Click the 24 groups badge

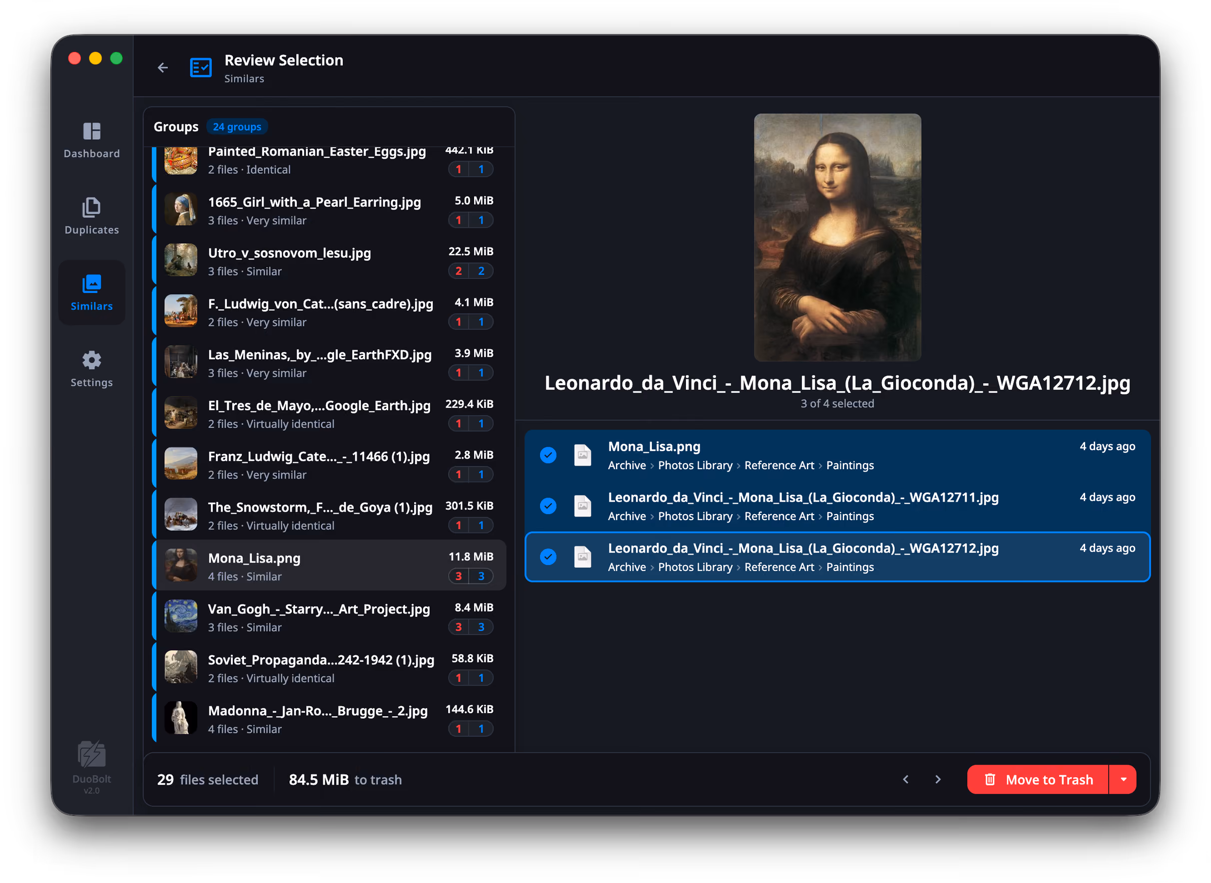click(x=237, y=127)
